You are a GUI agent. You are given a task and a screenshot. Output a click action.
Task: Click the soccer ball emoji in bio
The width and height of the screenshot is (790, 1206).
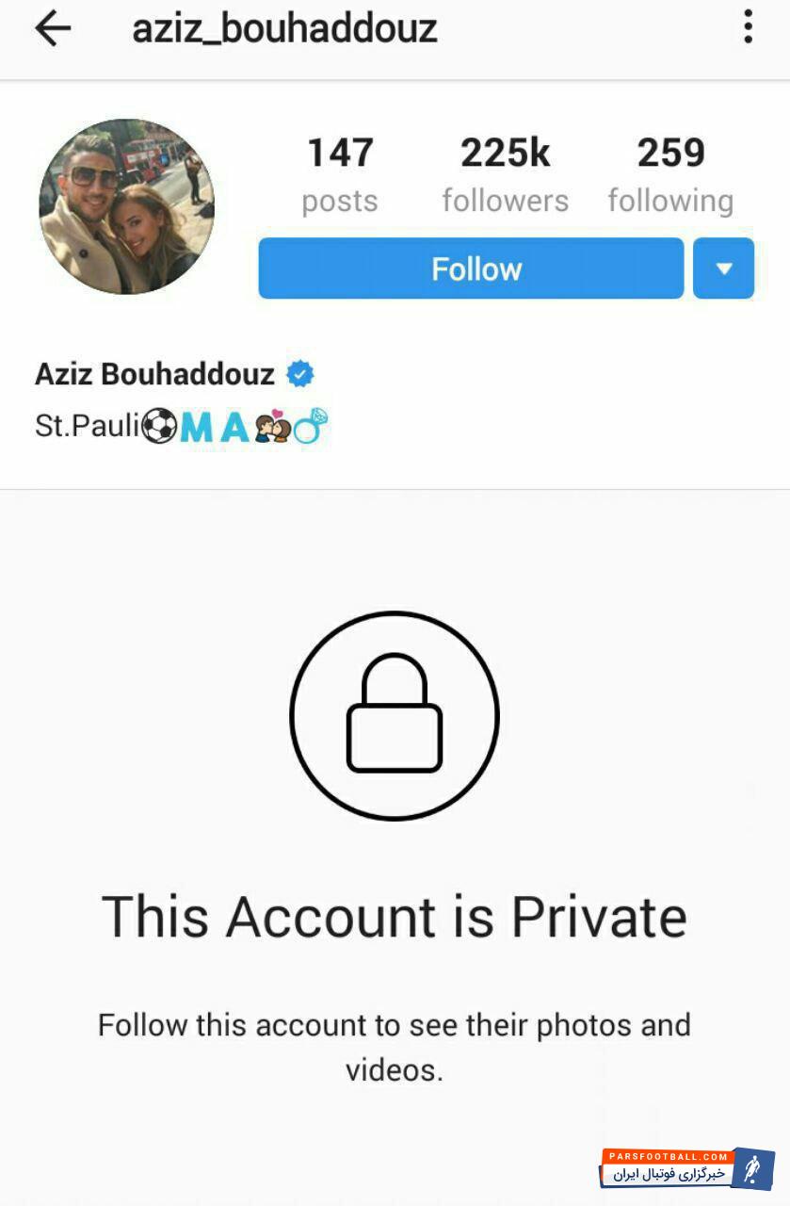click(x=160, y=427)
